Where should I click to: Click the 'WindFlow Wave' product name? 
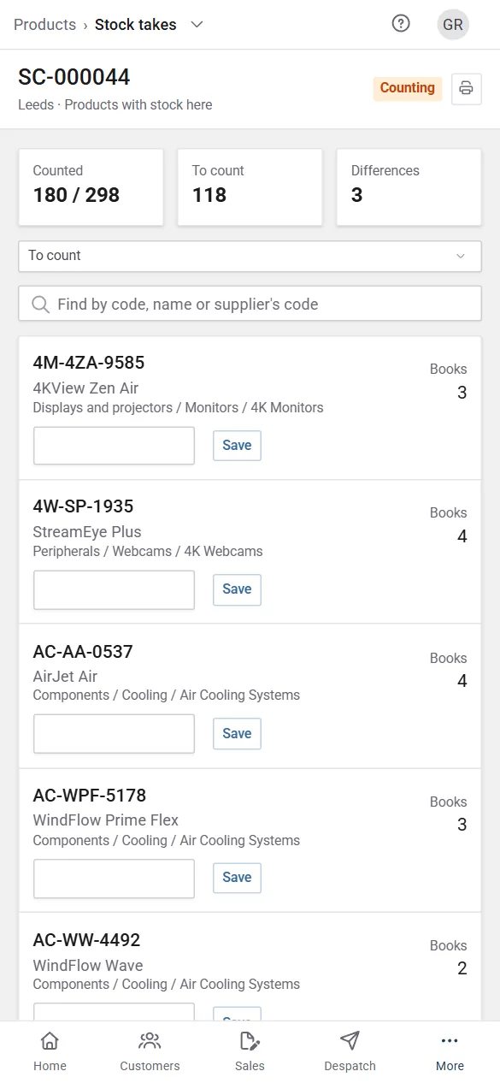[x=88, y=966]
